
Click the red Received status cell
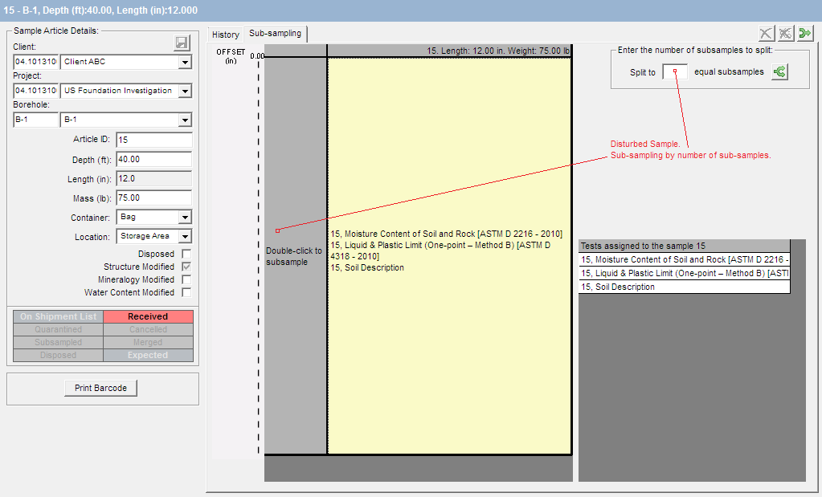pyautogui.click(x=148, y=316)
